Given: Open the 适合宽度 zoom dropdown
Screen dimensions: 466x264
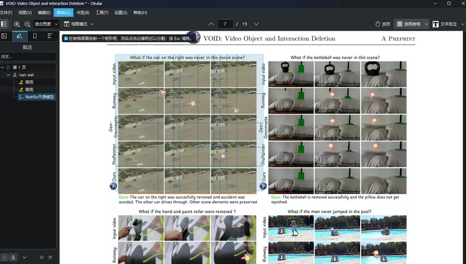Looking at the screenshot, I should click(45, 24).
